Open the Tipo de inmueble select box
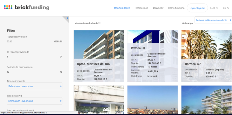232x115 pixels. 34,86
